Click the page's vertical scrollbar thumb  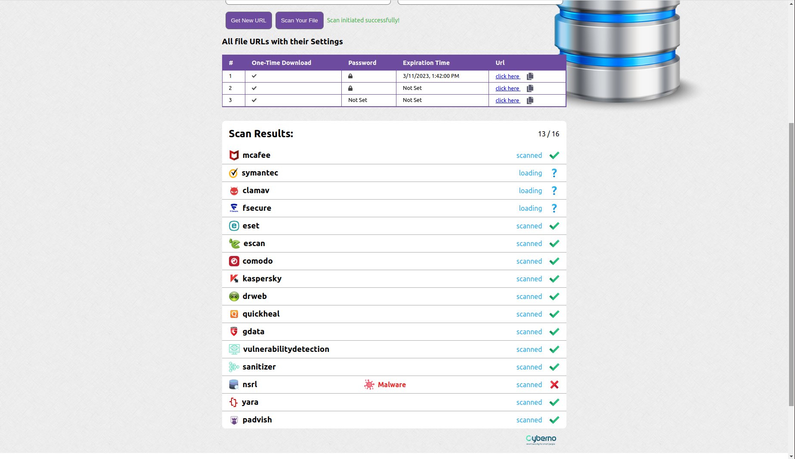791,265
